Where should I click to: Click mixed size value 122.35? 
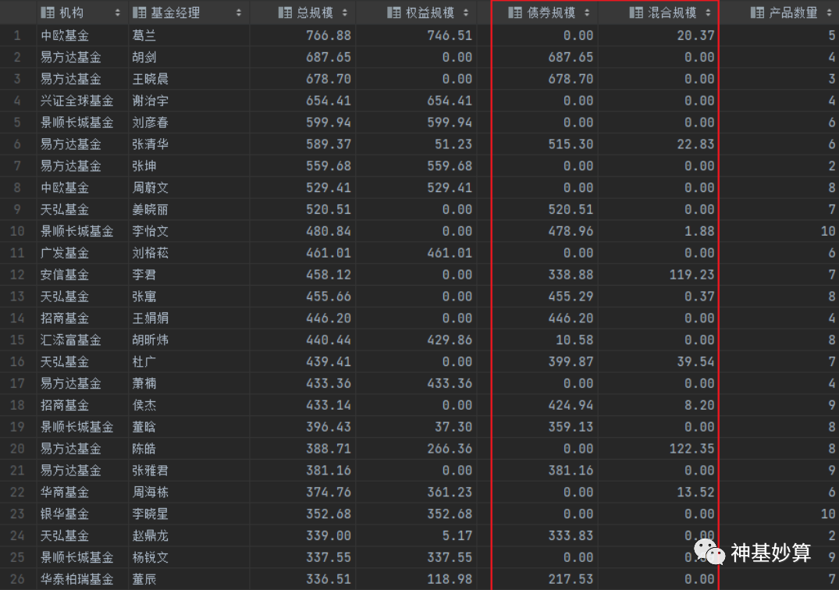click(691, 449)
